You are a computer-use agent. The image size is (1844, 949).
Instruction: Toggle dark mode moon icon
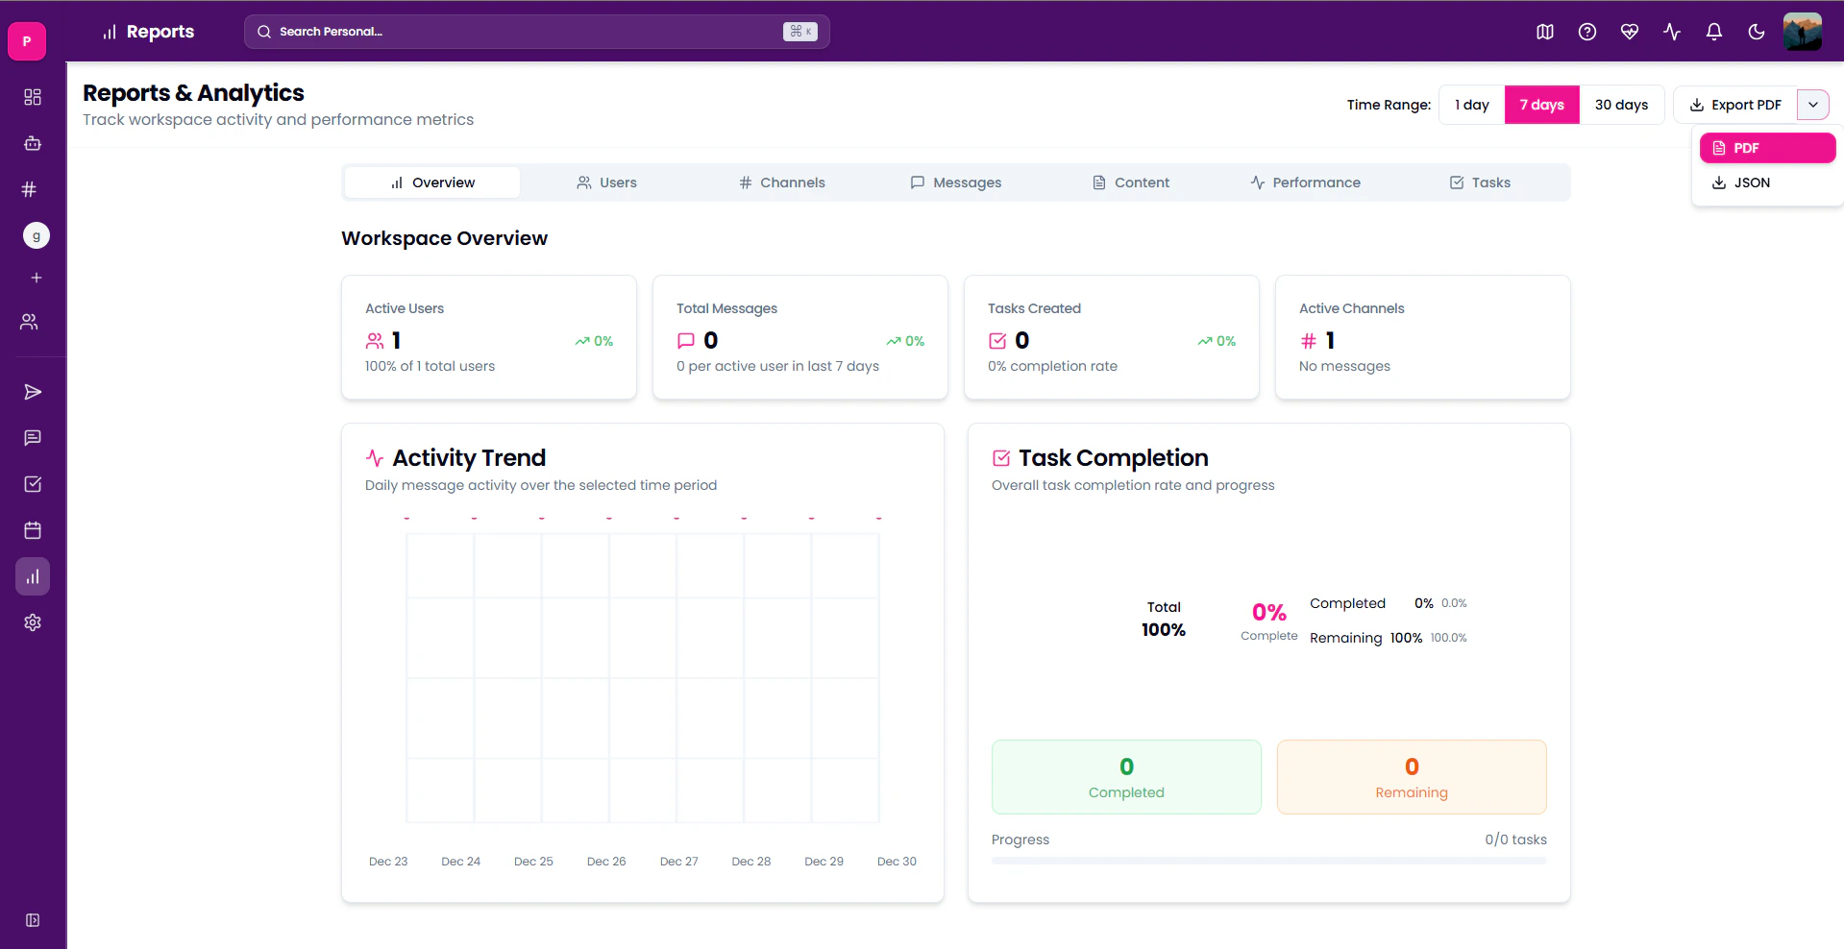[1757, 32]
